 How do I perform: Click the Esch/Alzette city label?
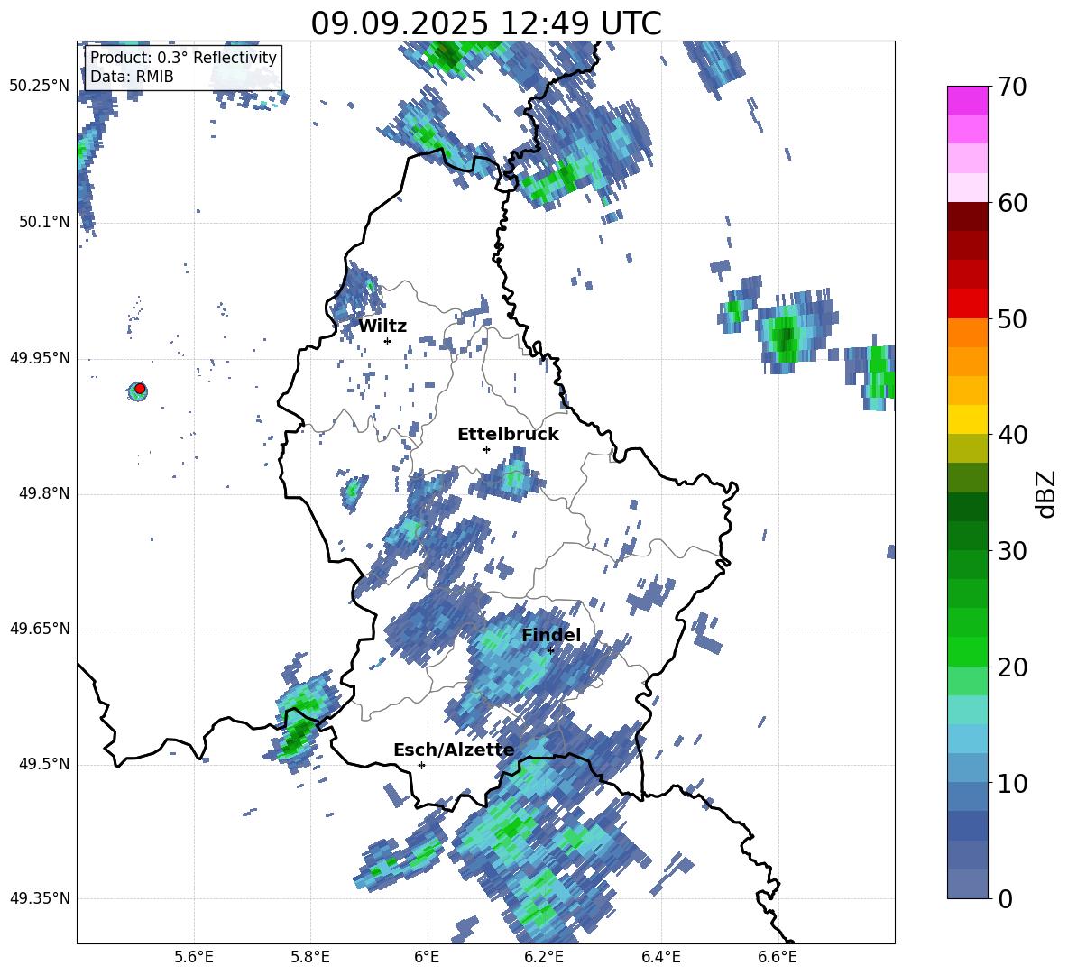click(454, 750)
